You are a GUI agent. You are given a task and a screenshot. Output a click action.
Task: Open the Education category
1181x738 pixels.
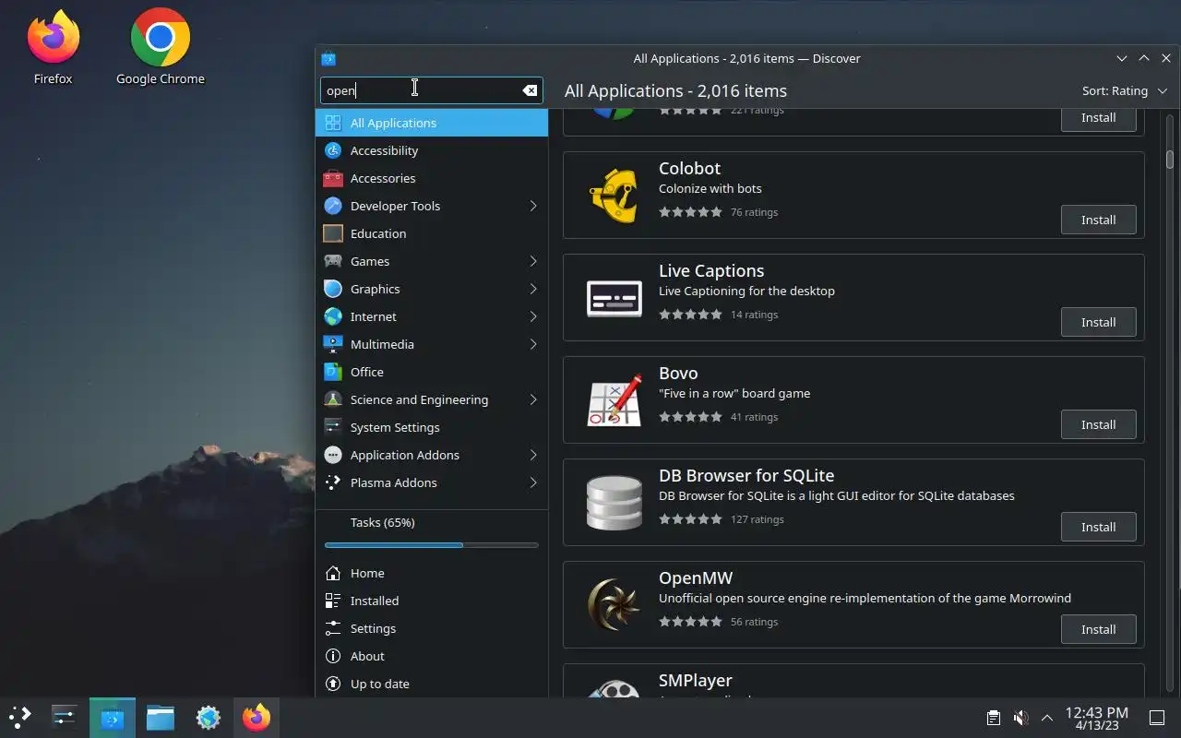(432, 233)
